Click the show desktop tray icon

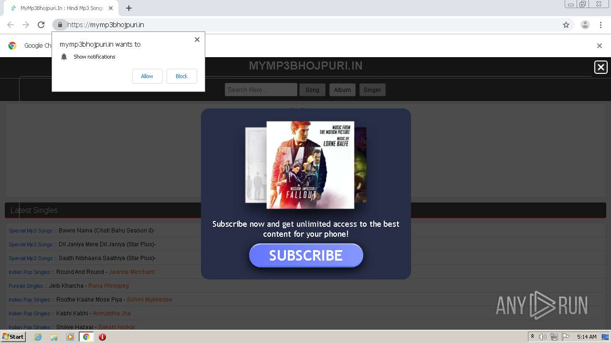[605, 337]
